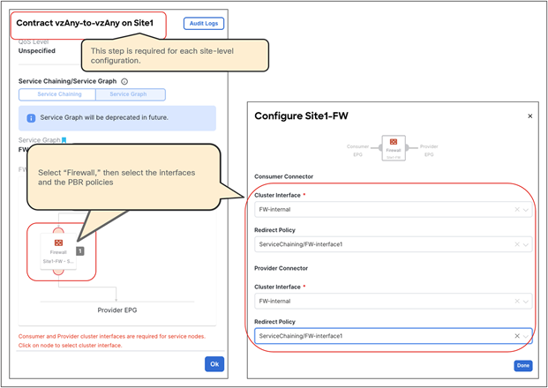Open Audit Logs for the contract

pos(204,24)
